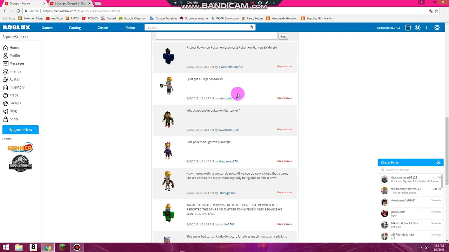The height and width of the screenshot is (252, 449).
Task: Focus the Roblox search field
Action: tap(197, 27)
